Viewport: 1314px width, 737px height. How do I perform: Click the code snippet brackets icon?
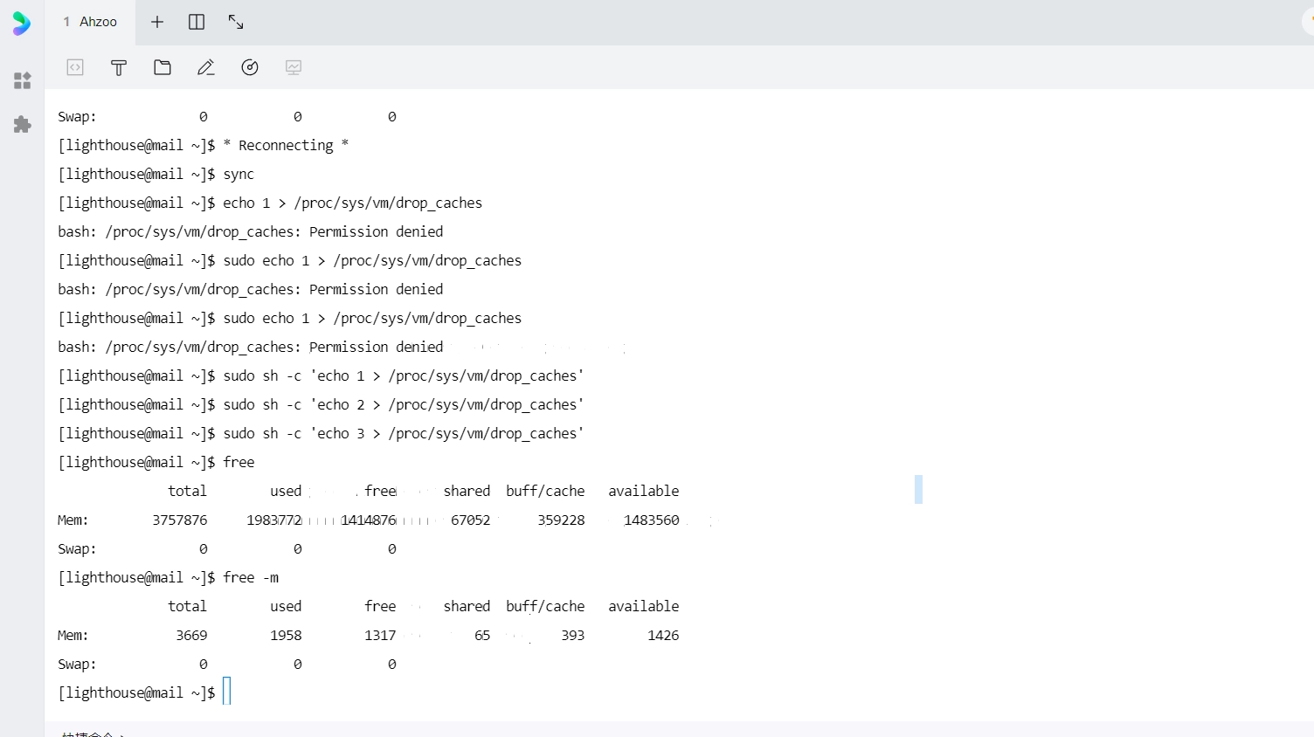pos(75,67)
